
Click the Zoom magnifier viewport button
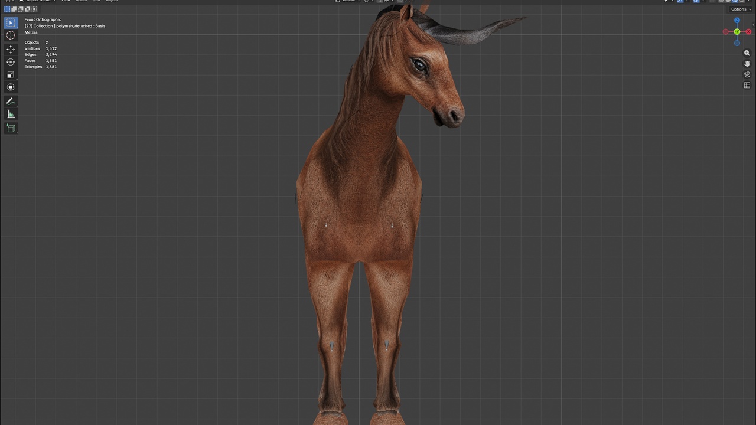[x=747, y=53]
